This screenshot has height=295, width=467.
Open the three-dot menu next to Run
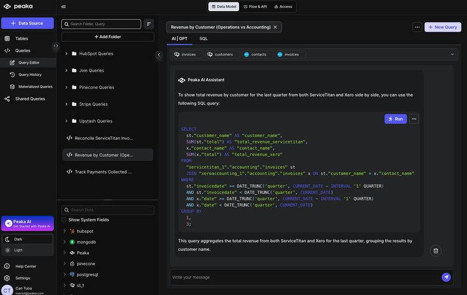coord(413,118)
